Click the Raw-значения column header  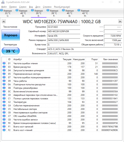click(x=109, y=60)
